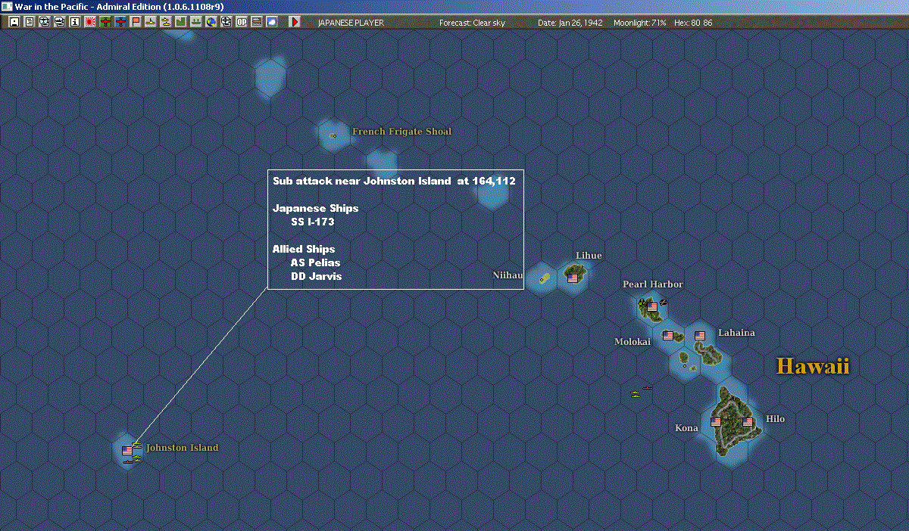
Task: Select the US flag on Johnston Island
Action: coord(127,451)
